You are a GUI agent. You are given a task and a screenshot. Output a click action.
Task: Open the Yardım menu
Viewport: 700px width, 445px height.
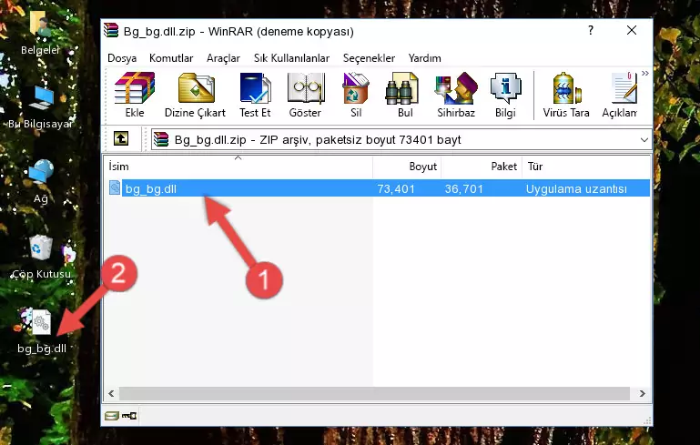coord(424,58)
